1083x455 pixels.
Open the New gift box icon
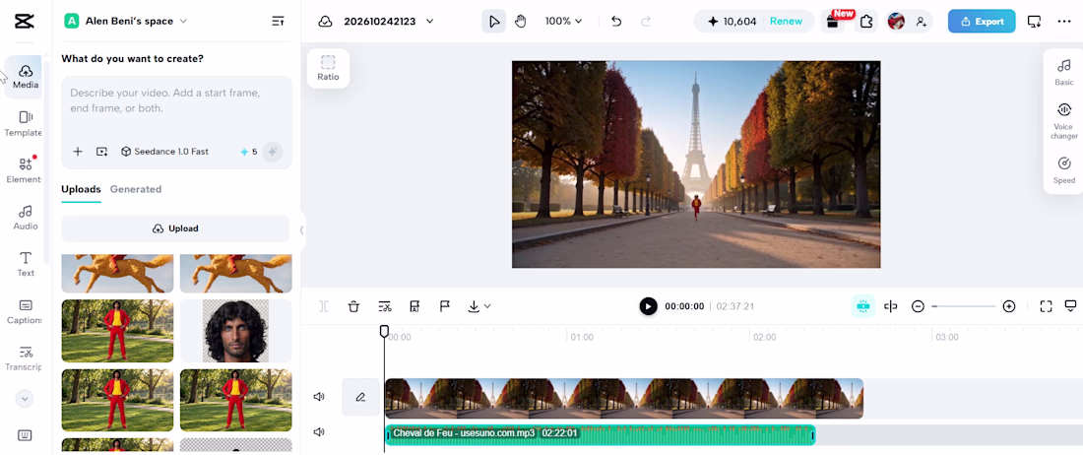click(834, 22)
